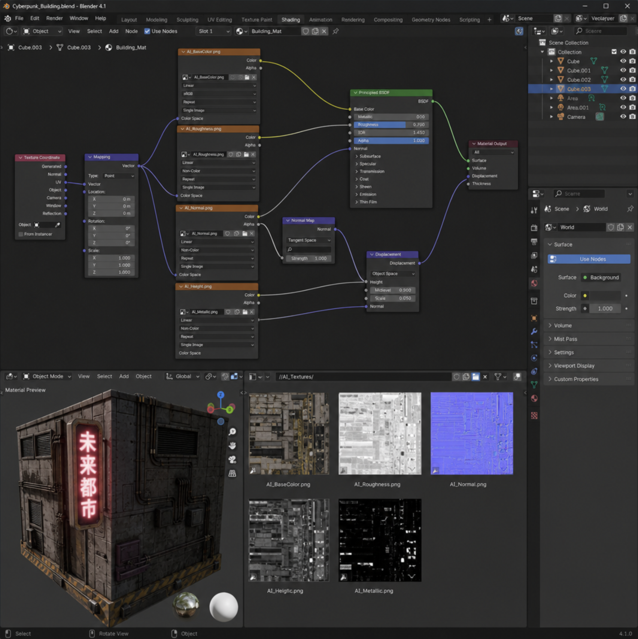638x639 pixels.
Task: Pin the node editor material
Action: pos(336,31)
